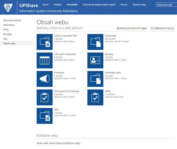Open the Prostředky webu library tile icon
The image size is (177, 149).
click(95, 79)
